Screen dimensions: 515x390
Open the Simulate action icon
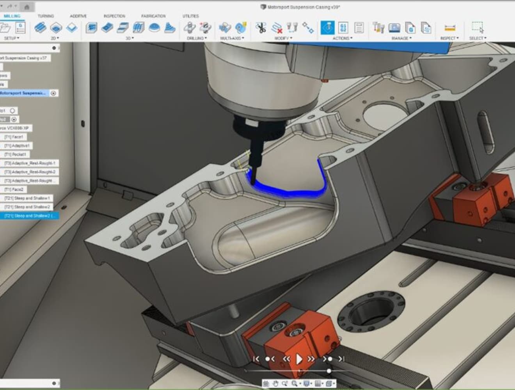coord(327,28)
